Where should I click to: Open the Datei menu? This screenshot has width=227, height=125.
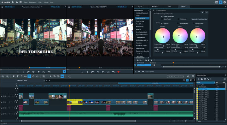[x=26, y=2]
